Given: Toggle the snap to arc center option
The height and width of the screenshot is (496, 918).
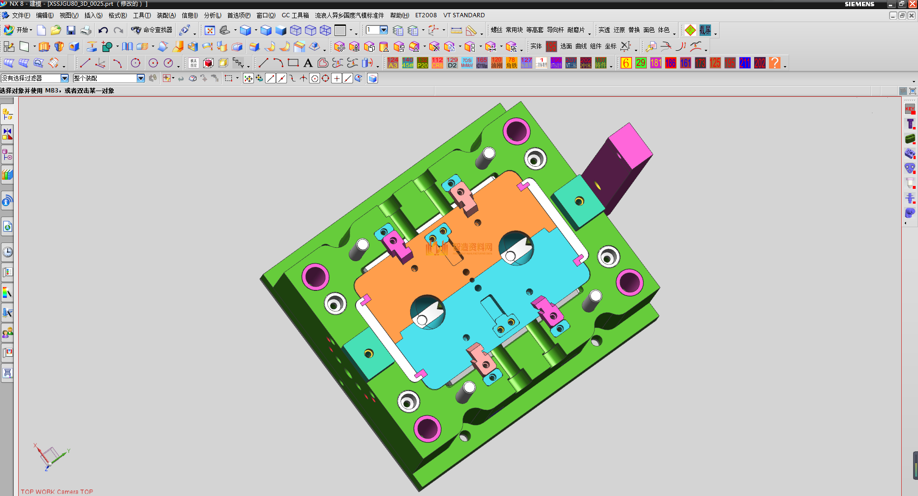Looking at the screenshot, I should pos(314,79).
